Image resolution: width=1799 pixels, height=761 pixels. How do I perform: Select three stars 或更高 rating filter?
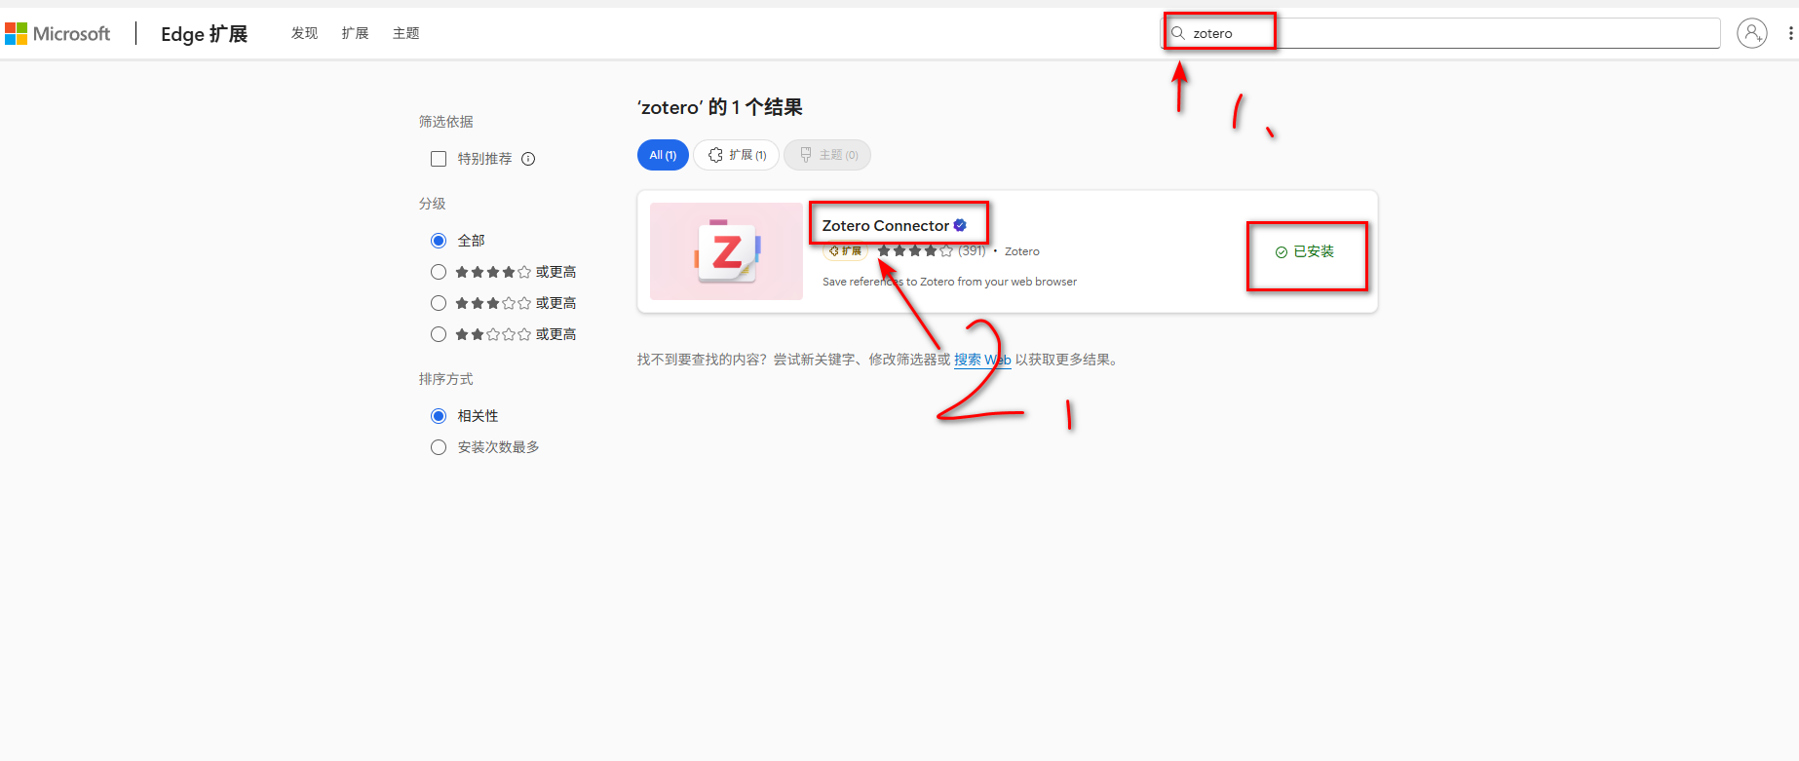(x=439, y=303)
